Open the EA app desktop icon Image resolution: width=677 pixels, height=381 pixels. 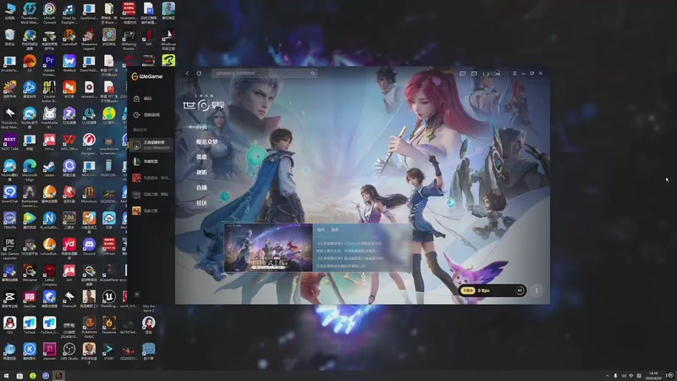pyautogui.click(x=30, y=63)
